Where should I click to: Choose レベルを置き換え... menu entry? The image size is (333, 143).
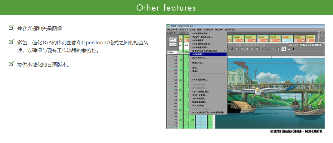point(208,80)
